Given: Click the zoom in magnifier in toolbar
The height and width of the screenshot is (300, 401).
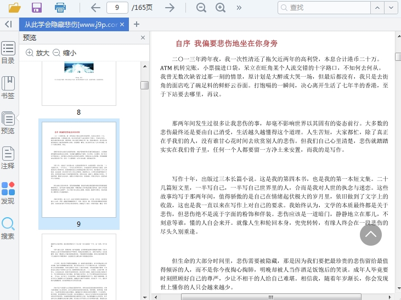Looking at the screenshot, I should (x=221, y=8).
